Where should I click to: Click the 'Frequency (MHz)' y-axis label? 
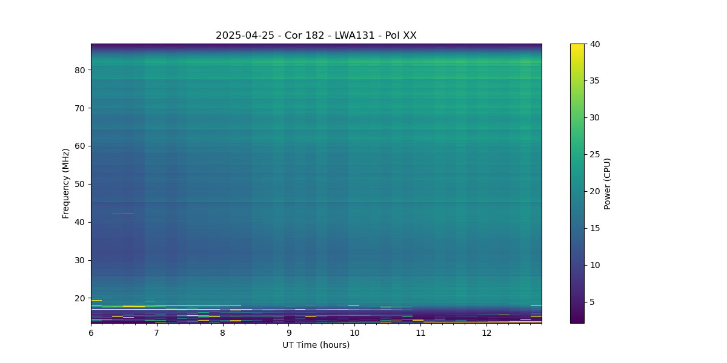click(65, 183)
